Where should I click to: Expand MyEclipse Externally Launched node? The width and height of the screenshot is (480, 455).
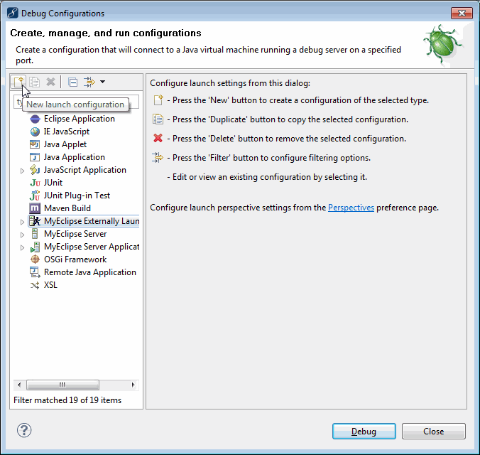pos(23,222)
